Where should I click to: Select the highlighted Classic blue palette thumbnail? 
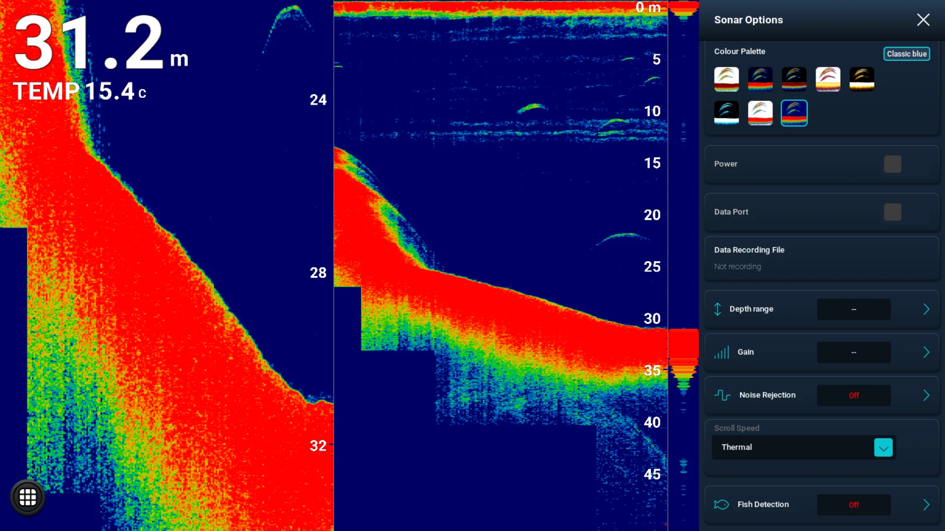[794, 113]
